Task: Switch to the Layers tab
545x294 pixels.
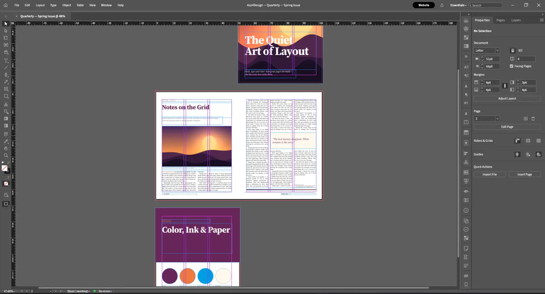Action: tap(516, 20)
